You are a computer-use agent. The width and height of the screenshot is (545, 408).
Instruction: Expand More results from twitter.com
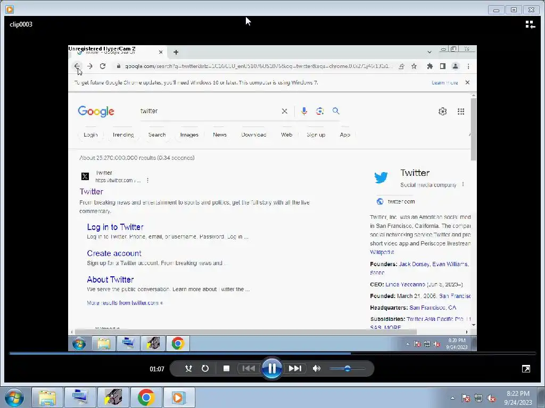click(125, 303)
